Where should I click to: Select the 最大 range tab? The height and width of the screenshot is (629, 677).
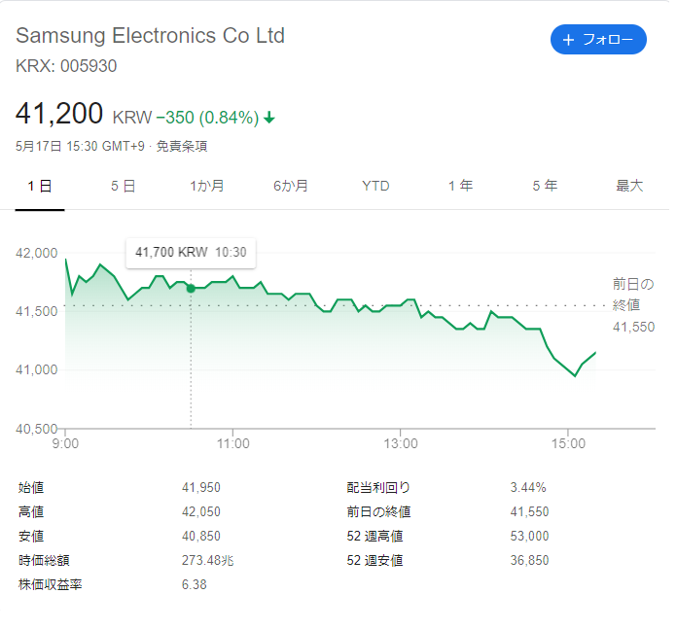(629, 186)
